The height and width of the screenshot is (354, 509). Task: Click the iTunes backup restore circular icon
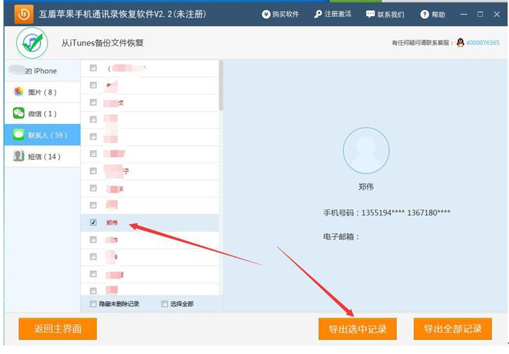pyautogui.click(x=32, y=43)
